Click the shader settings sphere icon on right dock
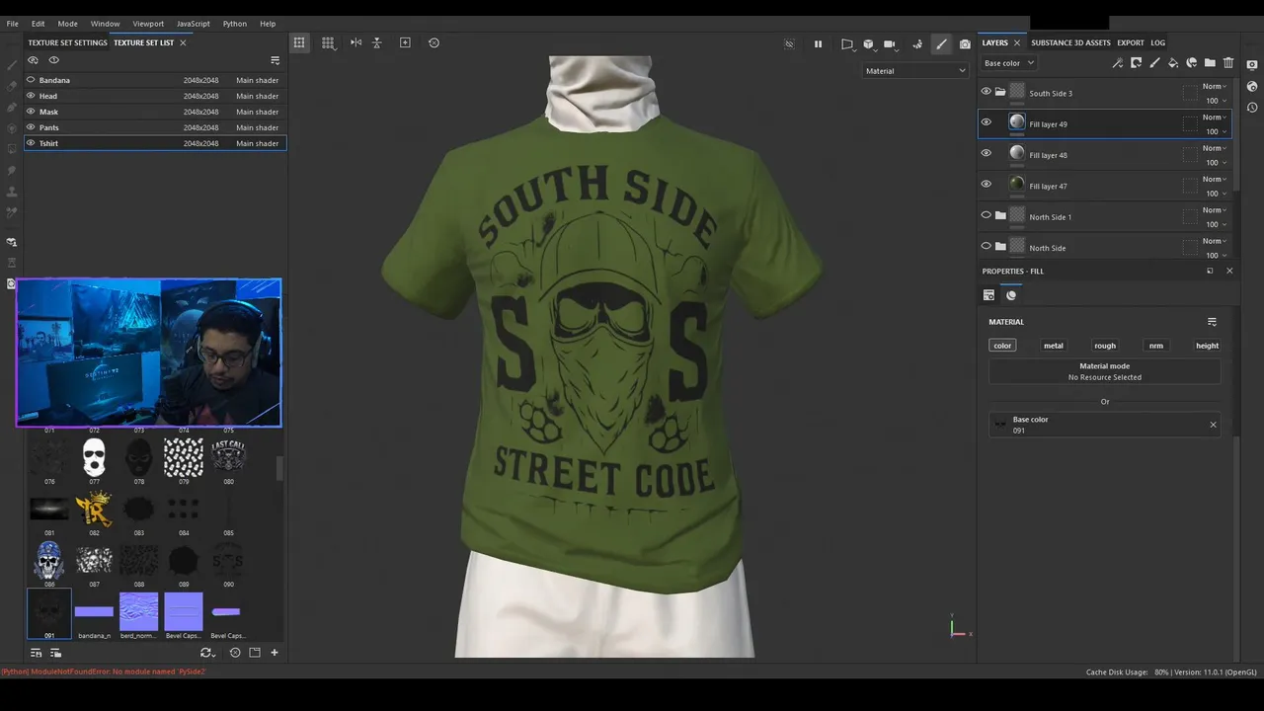 1252,85
